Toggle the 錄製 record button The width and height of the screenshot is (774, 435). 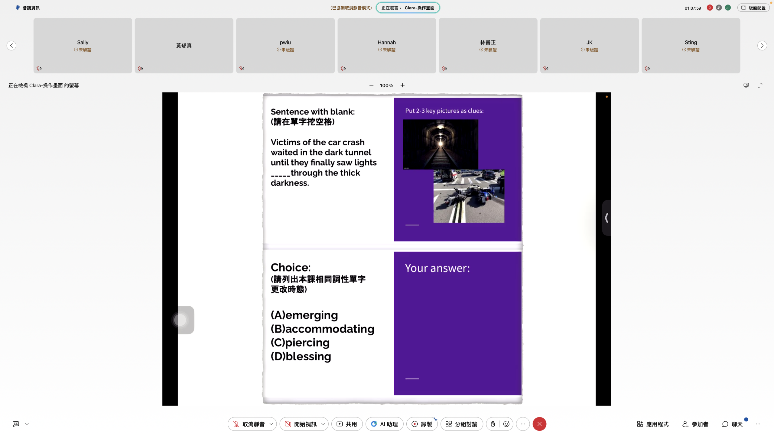pyautogui.click(x=422, y=424)
